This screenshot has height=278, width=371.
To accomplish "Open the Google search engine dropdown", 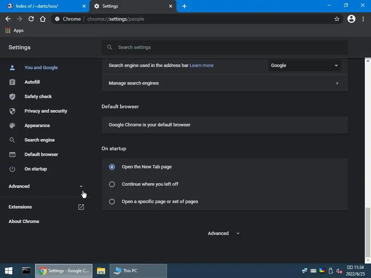I will (304, 66).
